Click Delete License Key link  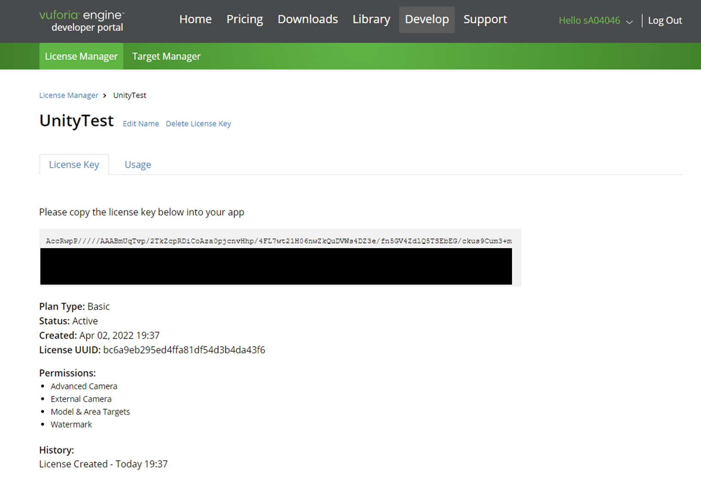[x=198, y=124]
